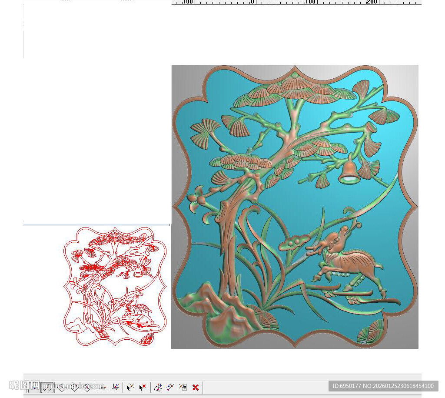This screenshot has height=398, width=445.
Task: Click the pressed color-image toolbar button
Action: [x=34, y=387]
